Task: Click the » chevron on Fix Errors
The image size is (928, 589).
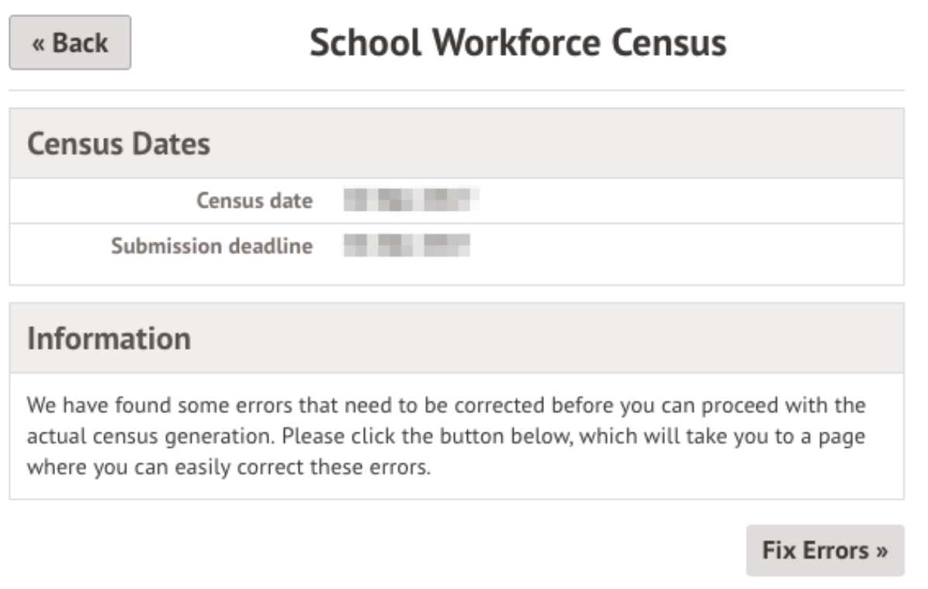Action: [881, 551]
